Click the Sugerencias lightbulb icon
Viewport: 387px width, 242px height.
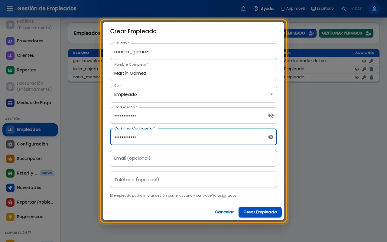10,217
